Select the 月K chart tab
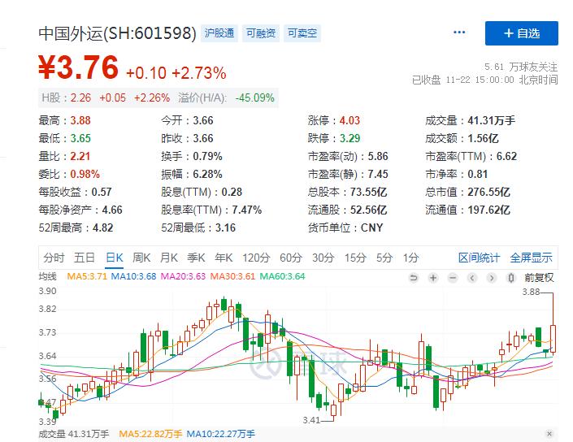The image size is (573, 442). (169, 258)
